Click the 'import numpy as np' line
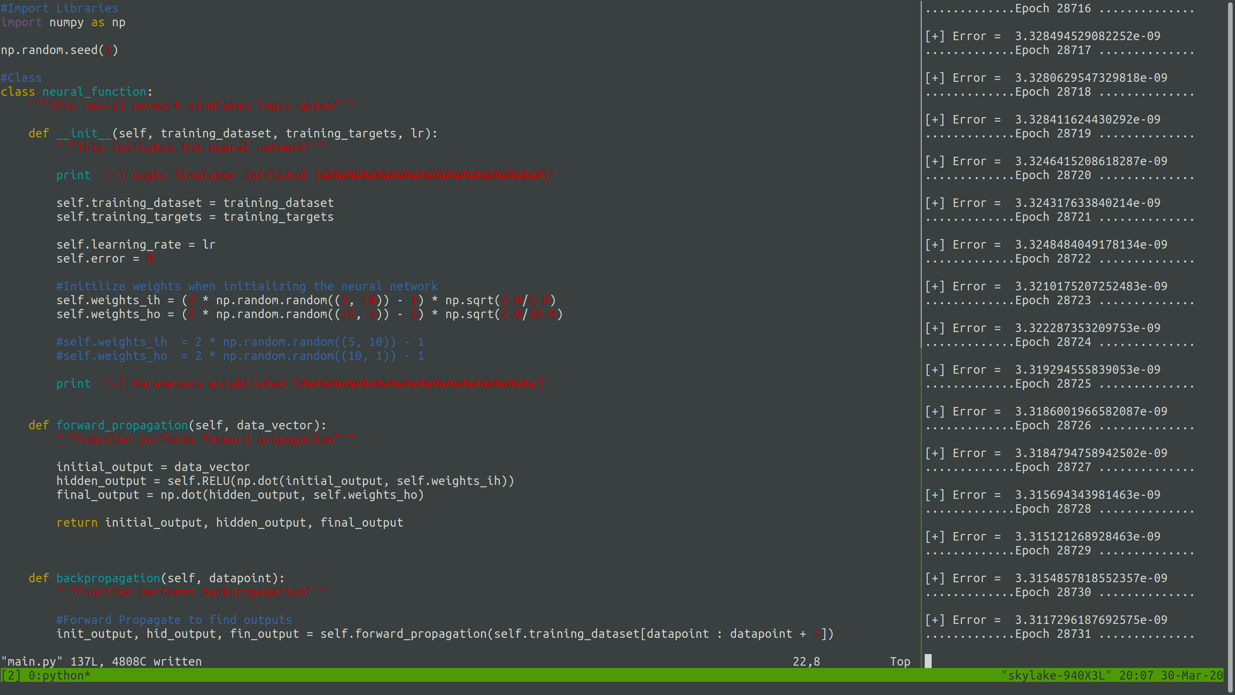 click(63, 22)
